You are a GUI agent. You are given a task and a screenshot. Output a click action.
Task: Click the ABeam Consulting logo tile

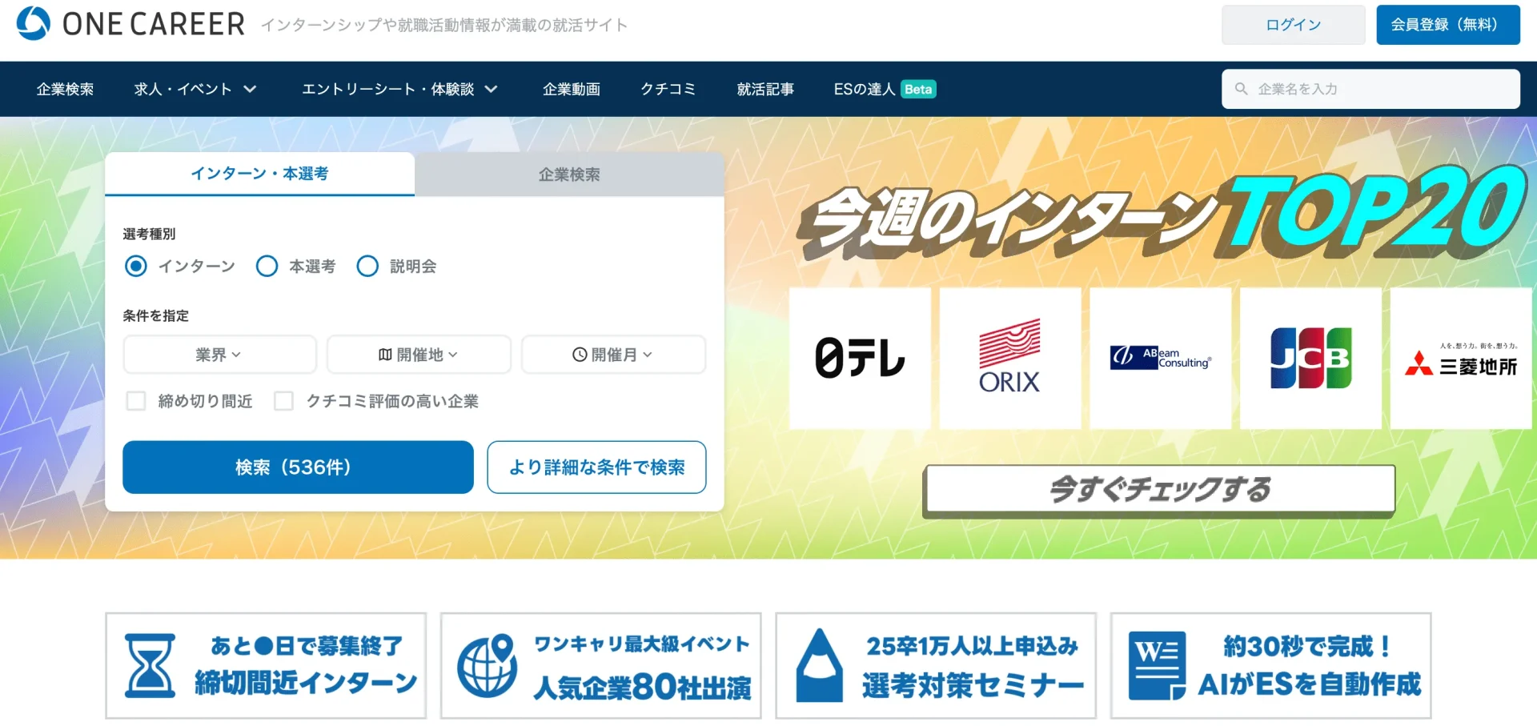tap(1161, 358)
